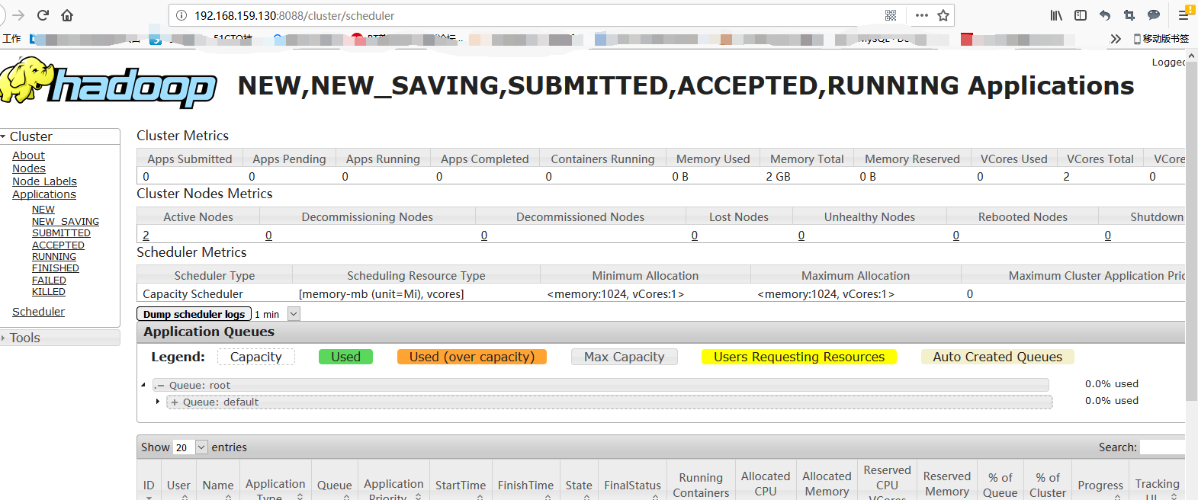This screenshot has width=1198, height=500.
Task: Open the QR code icon in address bar
Action: coord(891,15)
